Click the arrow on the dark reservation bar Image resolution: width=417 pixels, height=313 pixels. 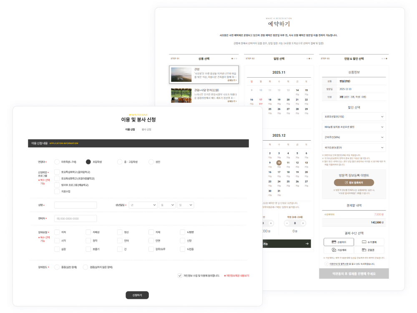[x=307, y=244]
